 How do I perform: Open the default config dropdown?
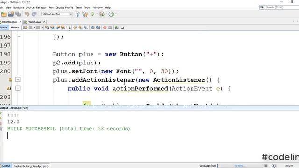[x=71, y=14]
